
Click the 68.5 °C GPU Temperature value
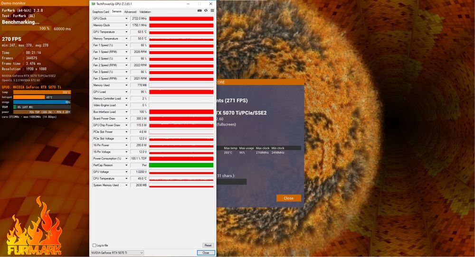pos(139,32)
